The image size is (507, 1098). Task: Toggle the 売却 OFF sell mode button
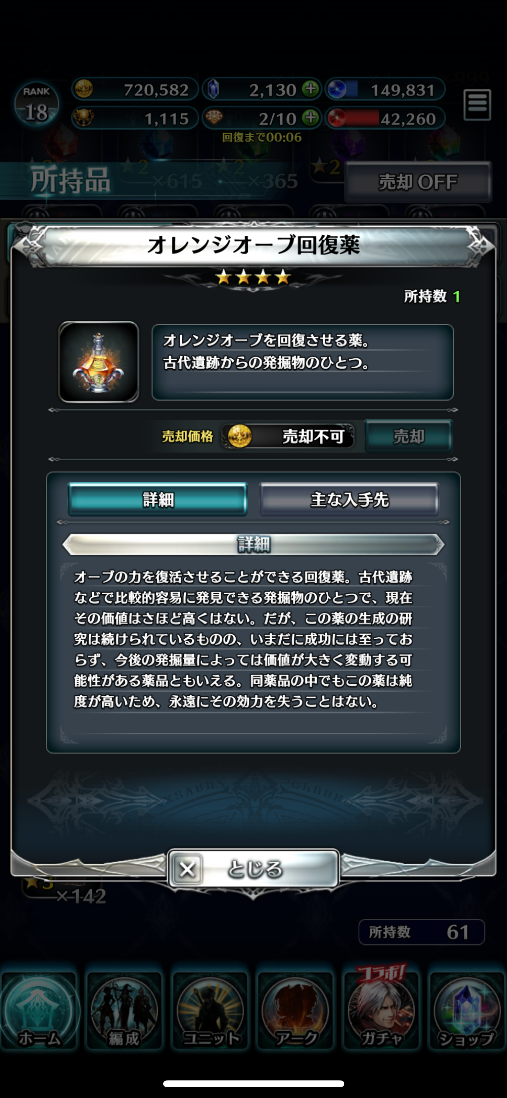click(x=418, y=182)
